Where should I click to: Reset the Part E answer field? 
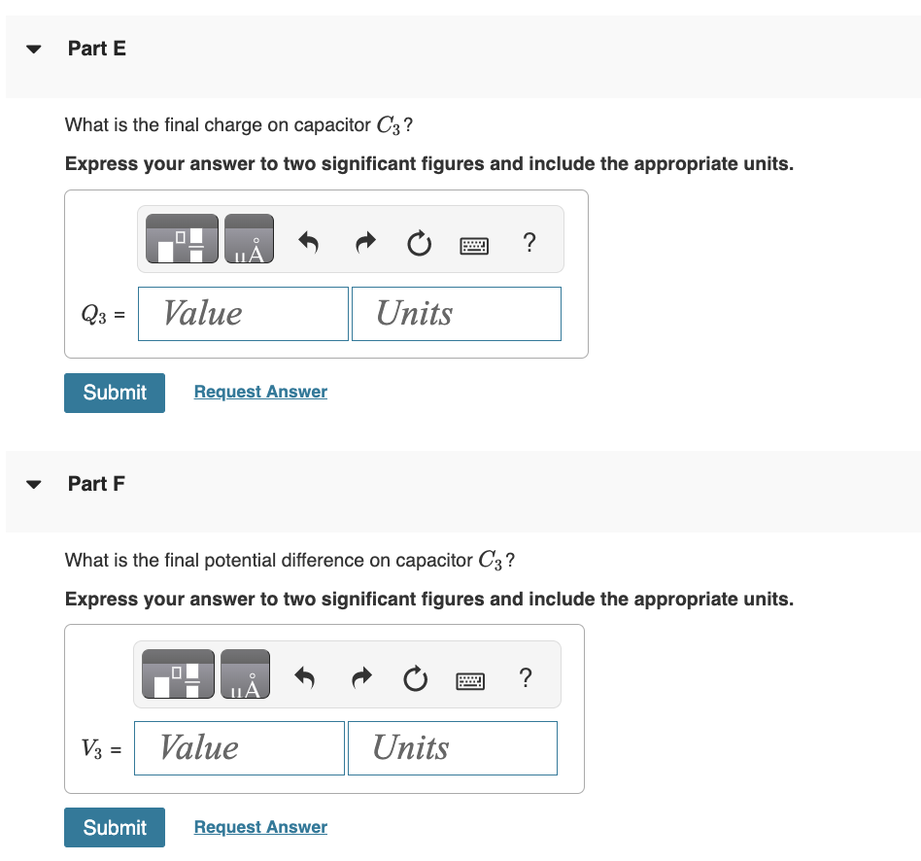pos(419,243)
